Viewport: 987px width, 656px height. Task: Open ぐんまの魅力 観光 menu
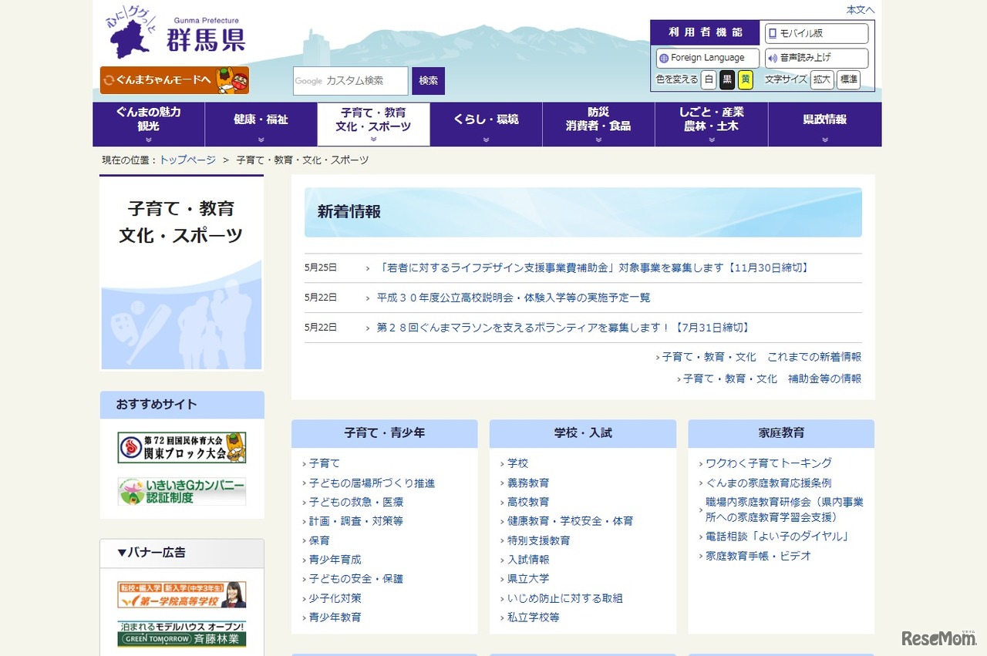pos(149,124)
